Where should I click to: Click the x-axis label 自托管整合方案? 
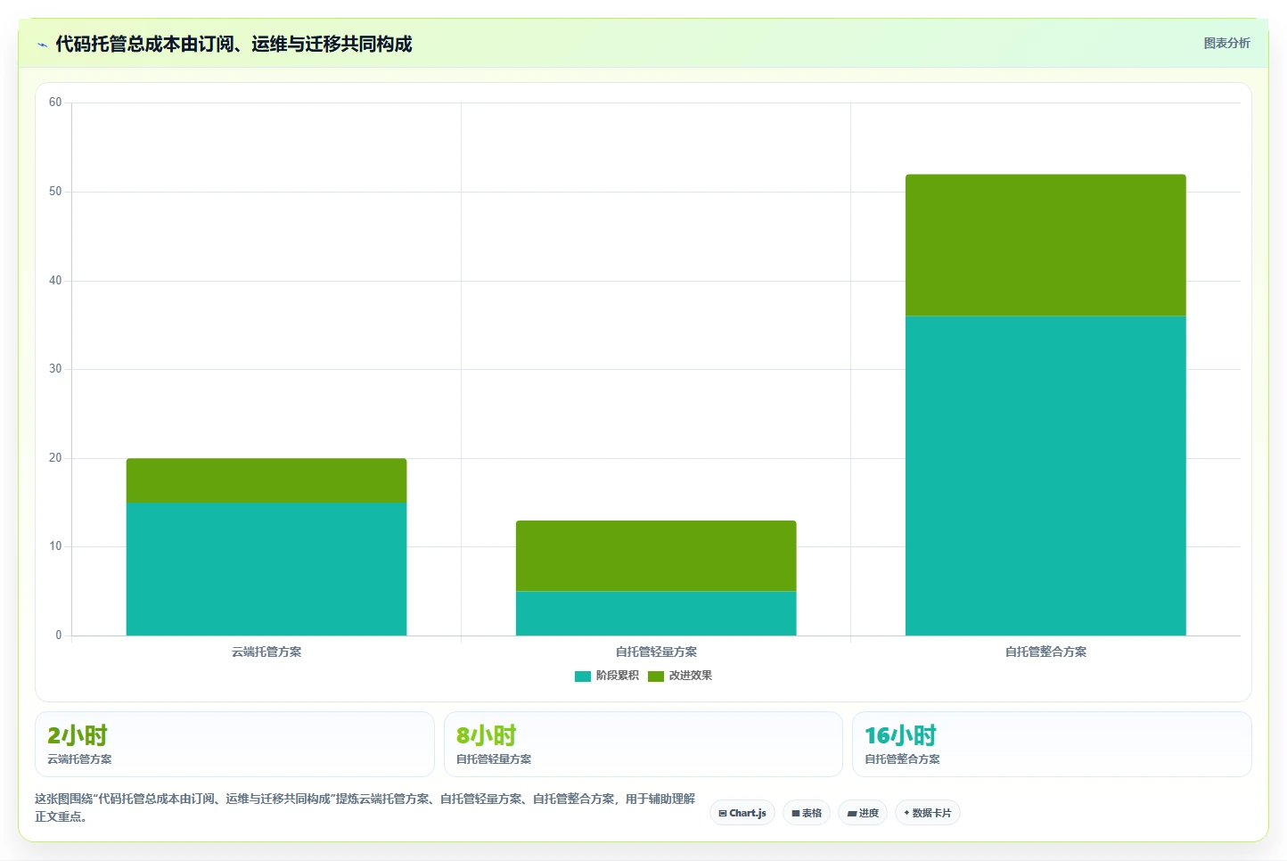tap(1045, 652)
